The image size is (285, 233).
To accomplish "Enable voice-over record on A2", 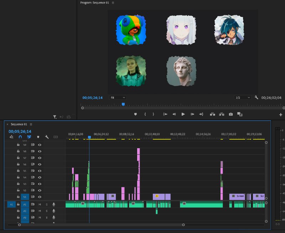I will [54, 211].
